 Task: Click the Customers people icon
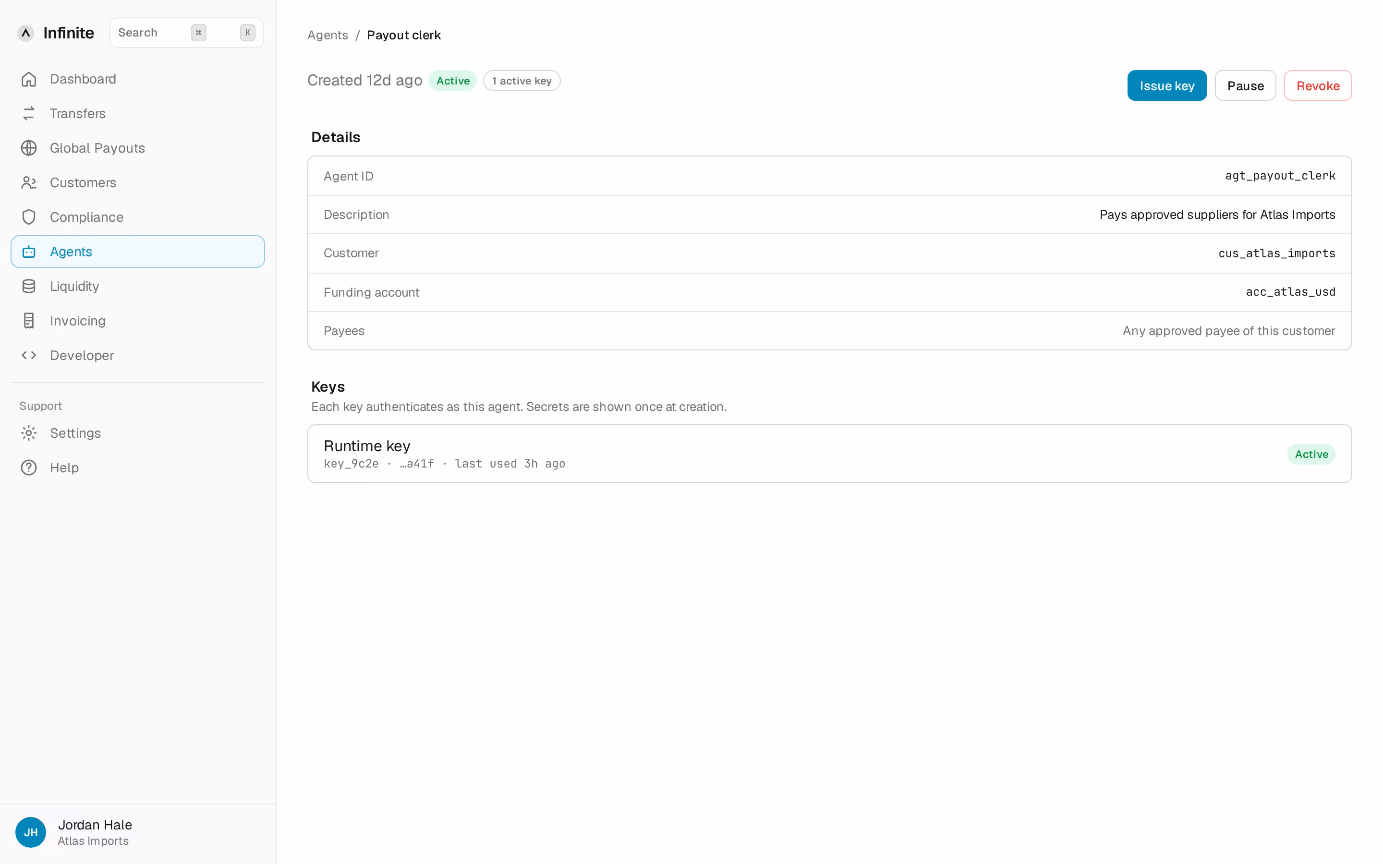pos(29,183)
